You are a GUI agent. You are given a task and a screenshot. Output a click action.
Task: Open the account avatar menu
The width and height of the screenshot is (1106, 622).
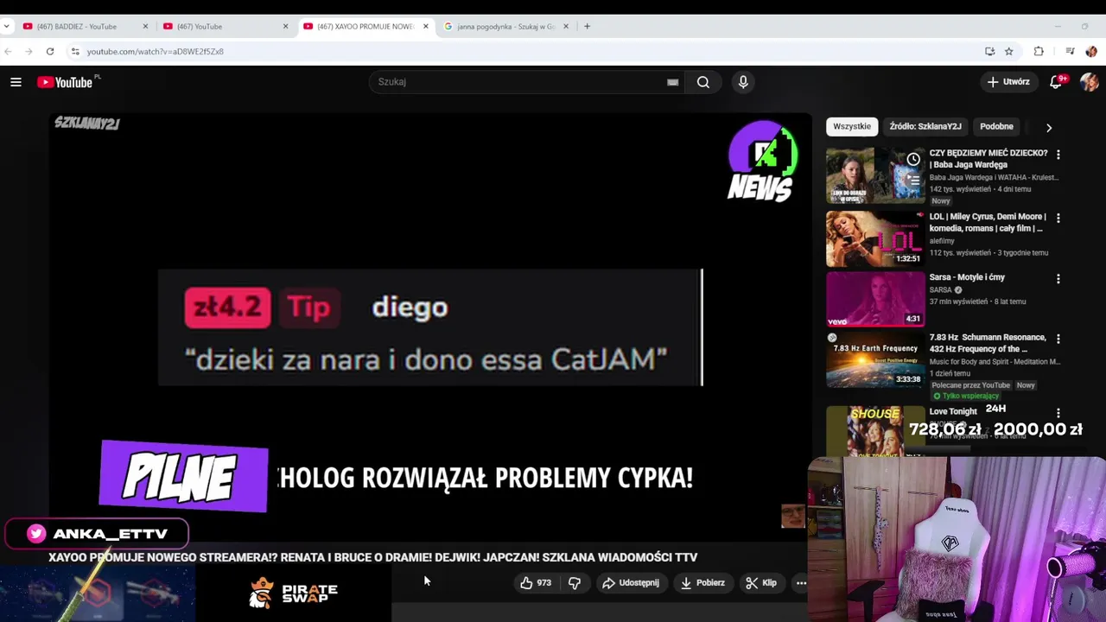[x=1089, y=82]
